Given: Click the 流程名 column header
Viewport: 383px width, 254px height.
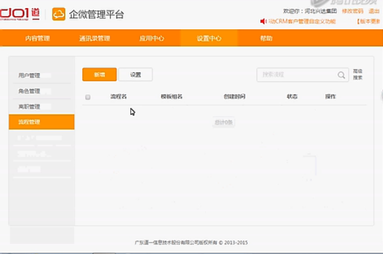Looking at the screenshot, I should click(x=119, y=96).
